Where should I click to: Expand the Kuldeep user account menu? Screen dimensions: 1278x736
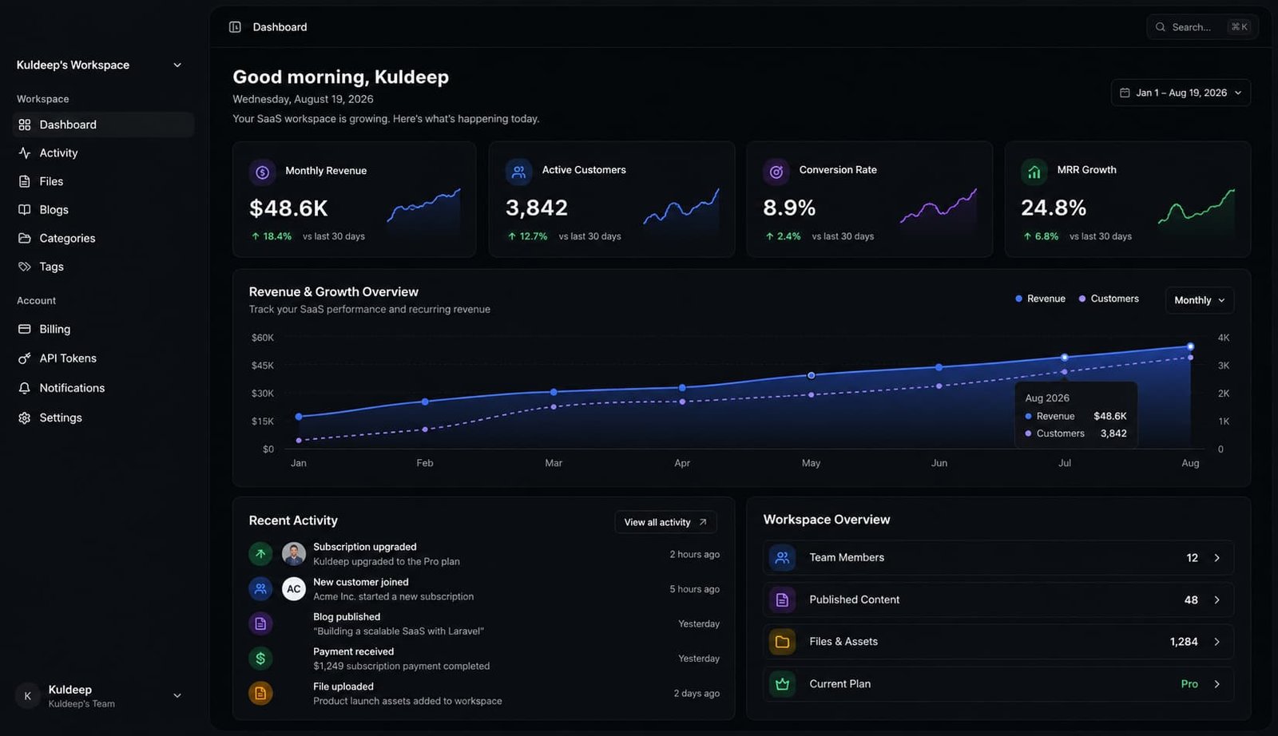[99, 696]
